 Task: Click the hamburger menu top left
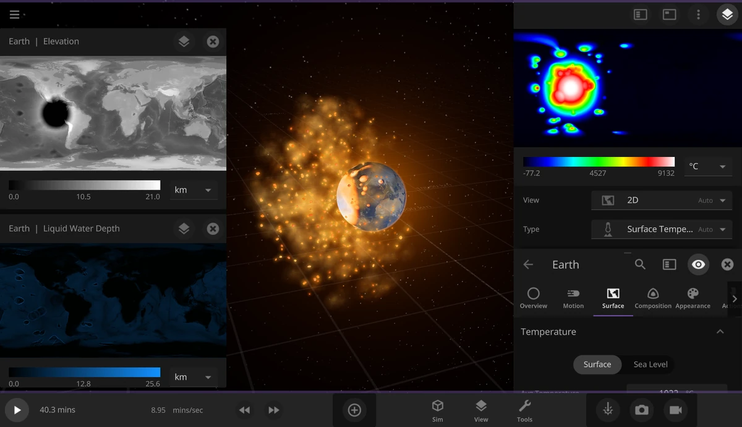[15, 14]
